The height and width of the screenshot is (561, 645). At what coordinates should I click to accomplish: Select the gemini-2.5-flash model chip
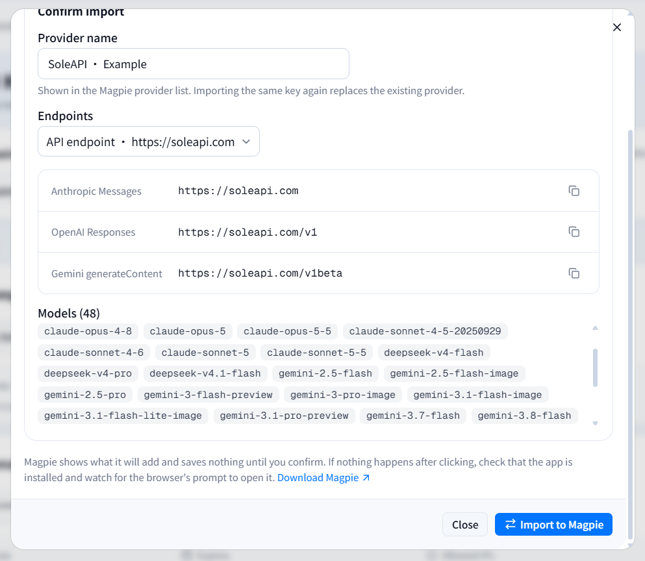(325, 373)
